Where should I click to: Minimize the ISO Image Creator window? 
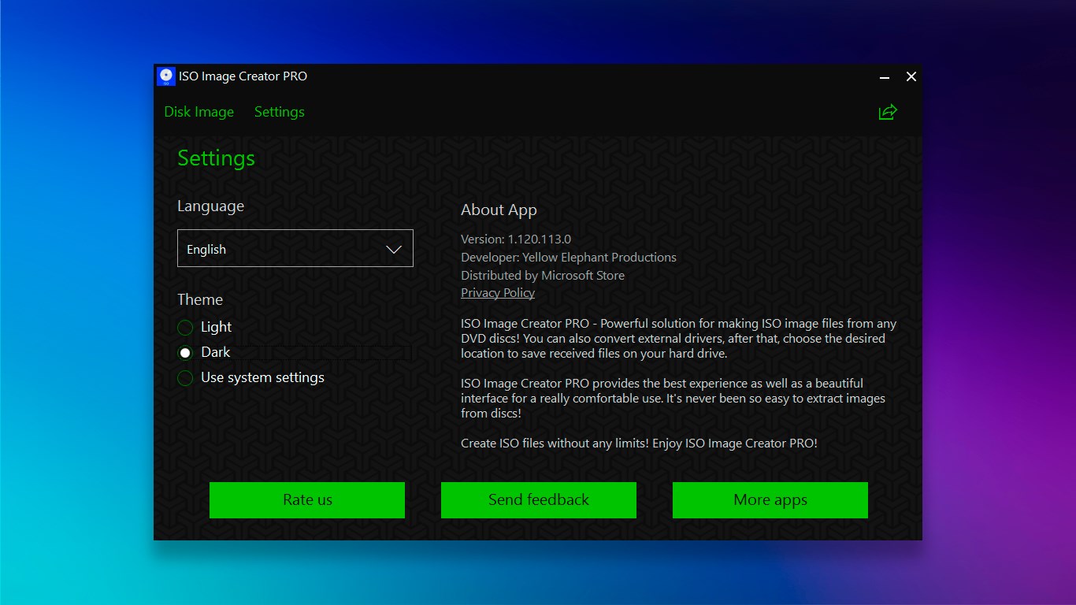coord(885,76)
